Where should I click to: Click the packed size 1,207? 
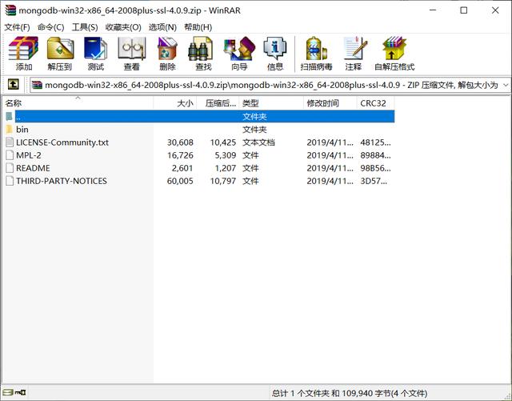click(x=226, y=168)
